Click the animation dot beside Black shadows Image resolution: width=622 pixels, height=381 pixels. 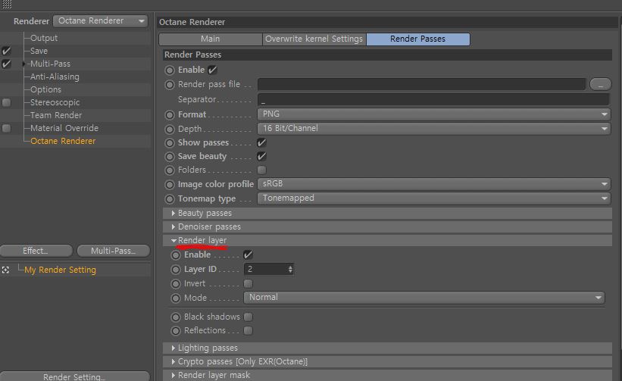[x=176, y=317]
